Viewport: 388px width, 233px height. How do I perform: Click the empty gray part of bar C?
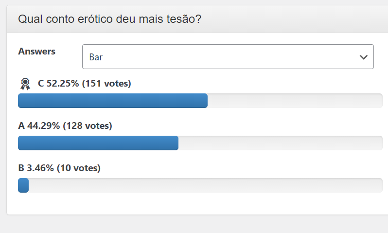(x=295, y=101)
